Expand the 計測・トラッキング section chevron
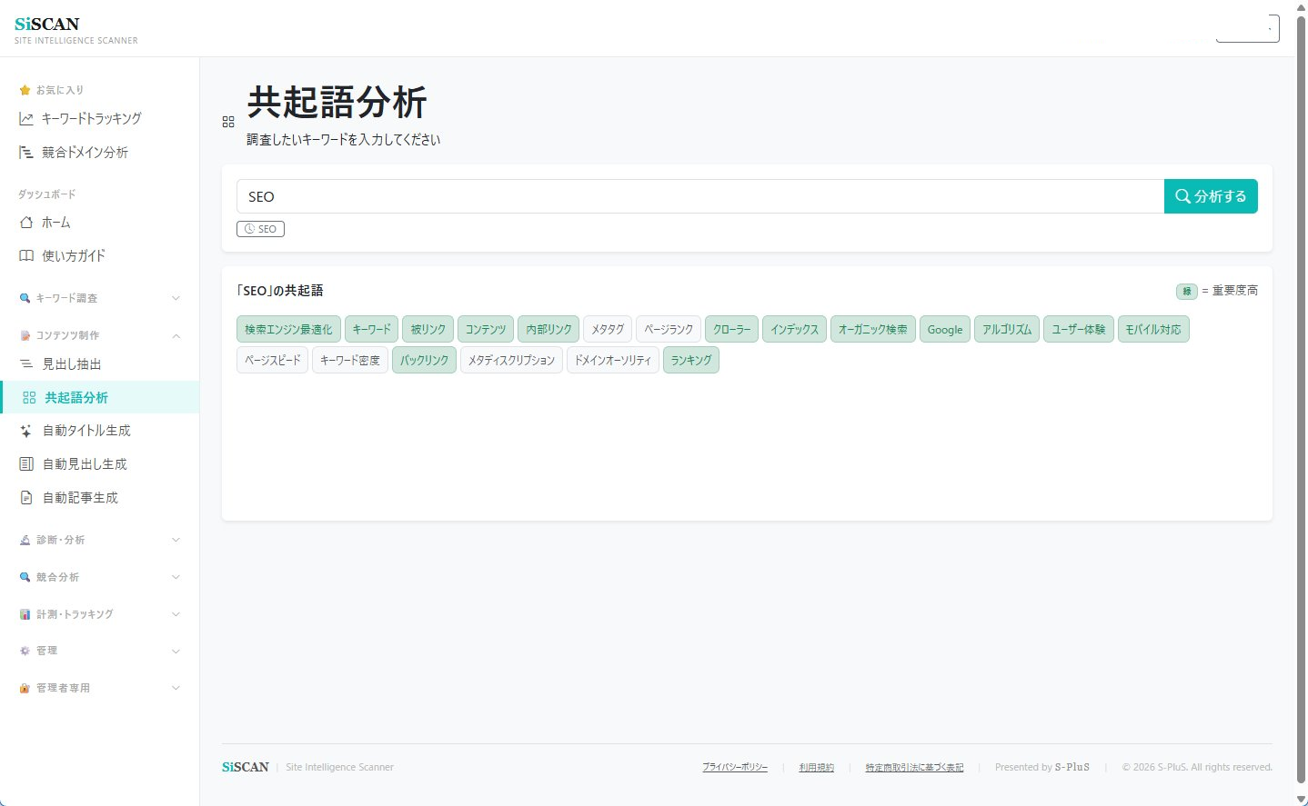This screenshot has width=1308, height=806. (176, 615)
